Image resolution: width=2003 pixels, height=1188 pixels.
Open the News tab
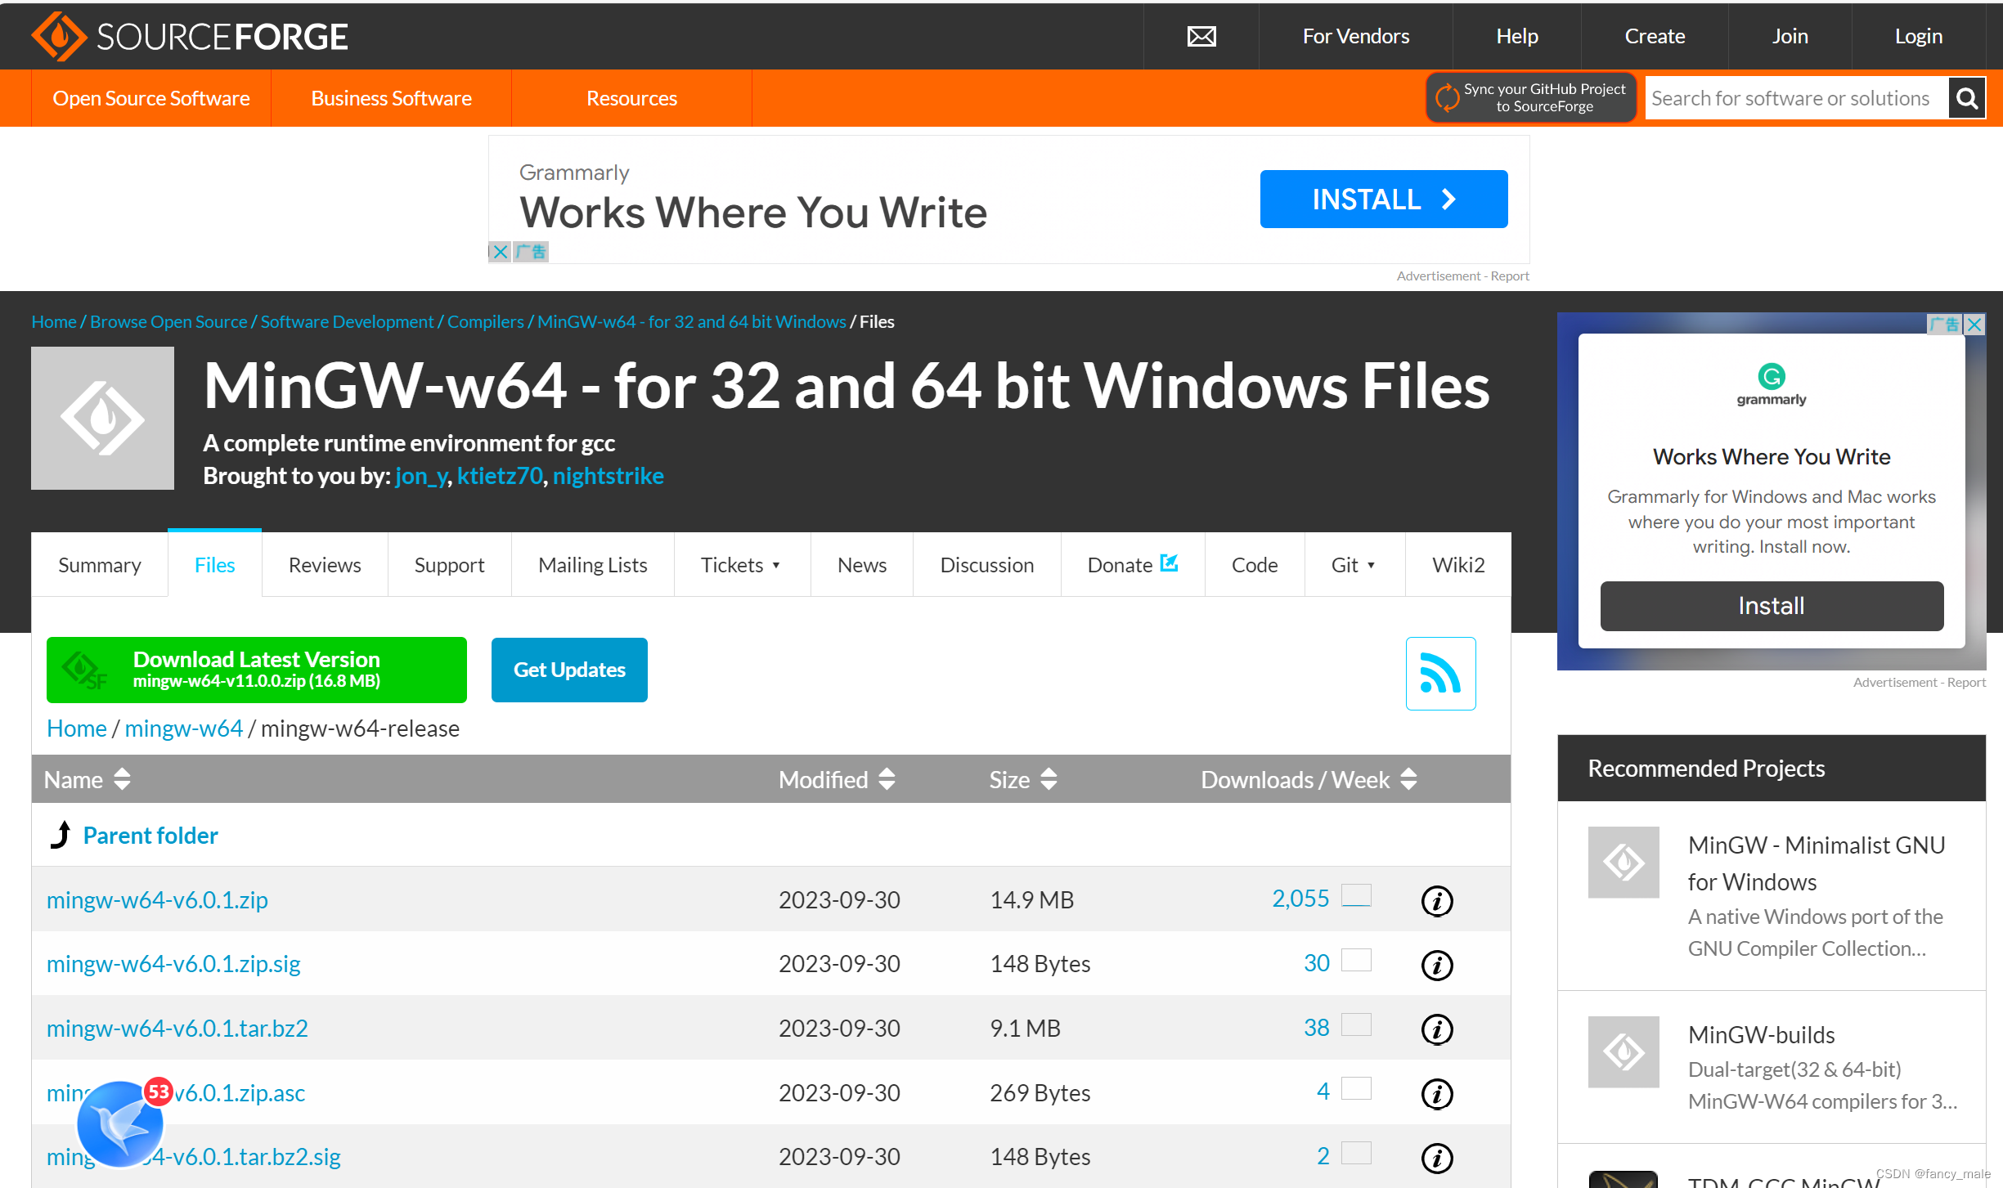tap(862, 565)
